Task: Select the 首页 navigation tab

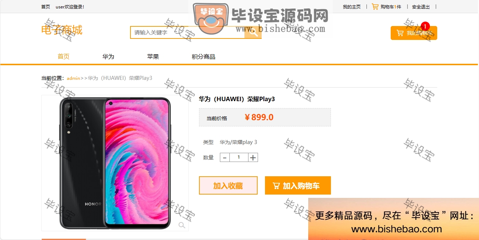Action: coord(63,56)
